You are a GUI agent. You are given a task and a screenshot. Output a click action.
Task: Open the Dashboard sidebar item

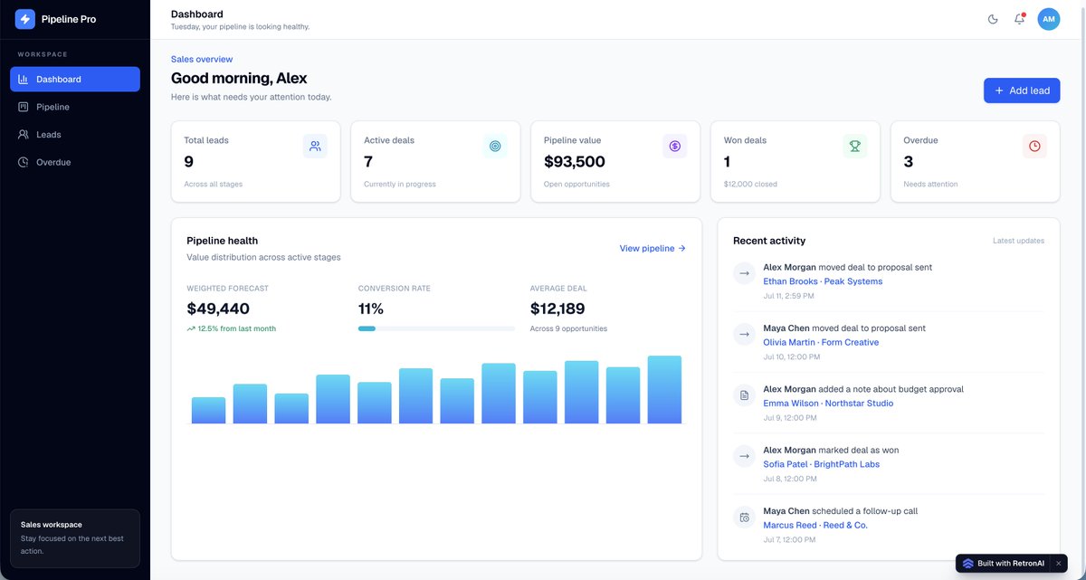coord(75,79)
